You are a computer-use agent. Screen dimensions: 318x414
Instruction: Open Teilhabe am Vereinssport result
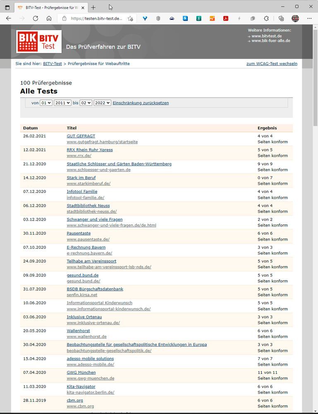point(91,261)
